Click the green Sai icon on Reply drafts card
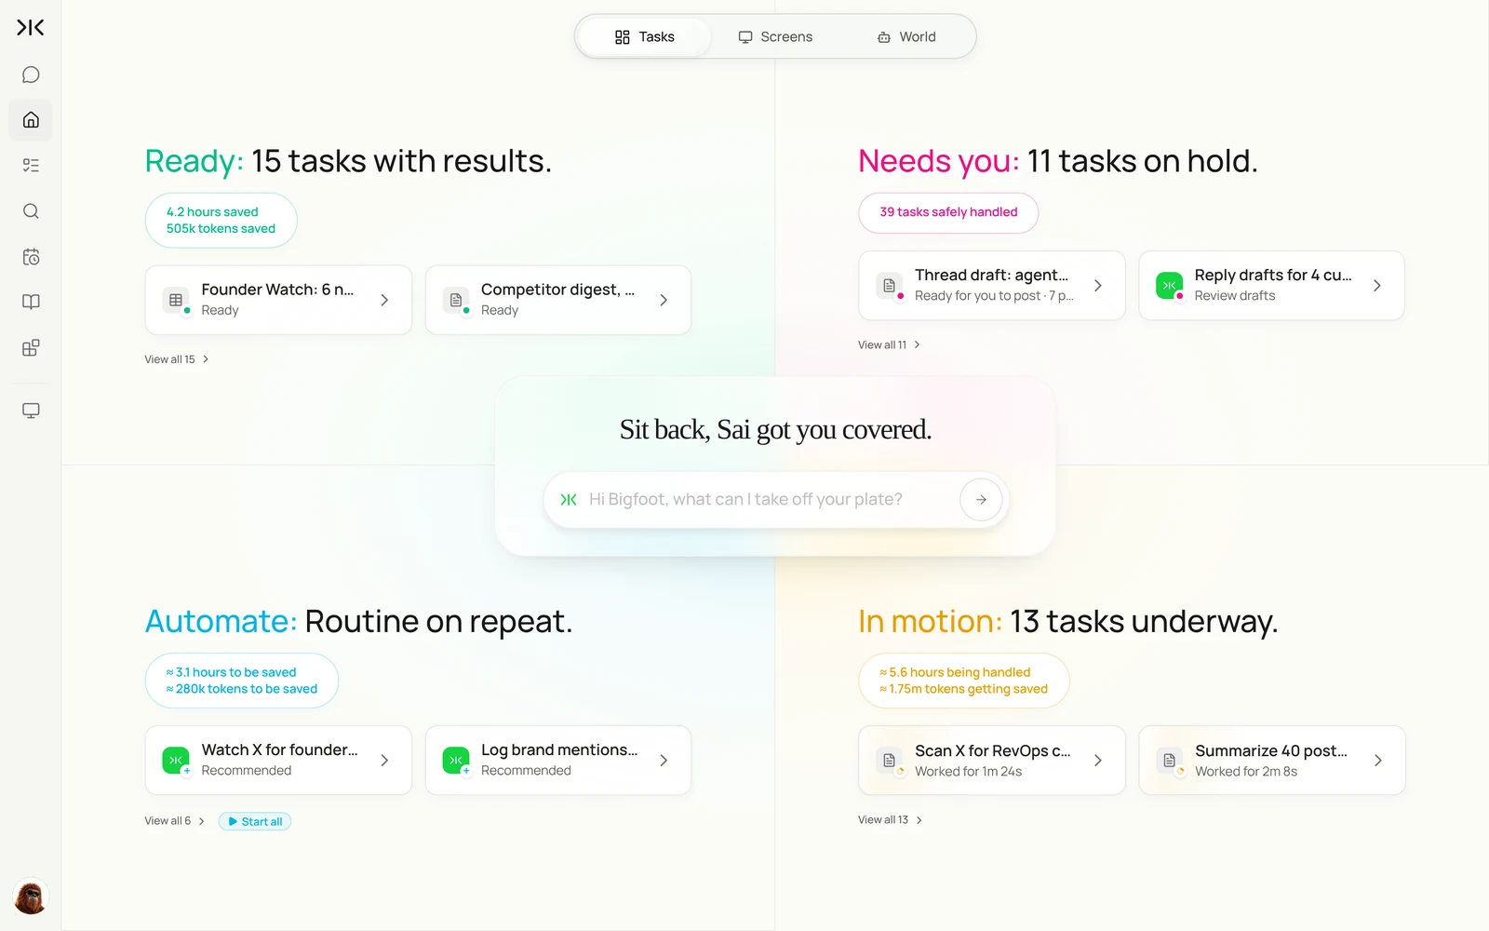This screenshot has height=931, width=1489. pos(1169,285)
